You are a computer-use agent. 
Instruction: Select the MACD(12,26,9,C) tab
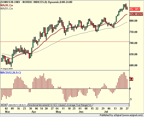click(18, 105)
